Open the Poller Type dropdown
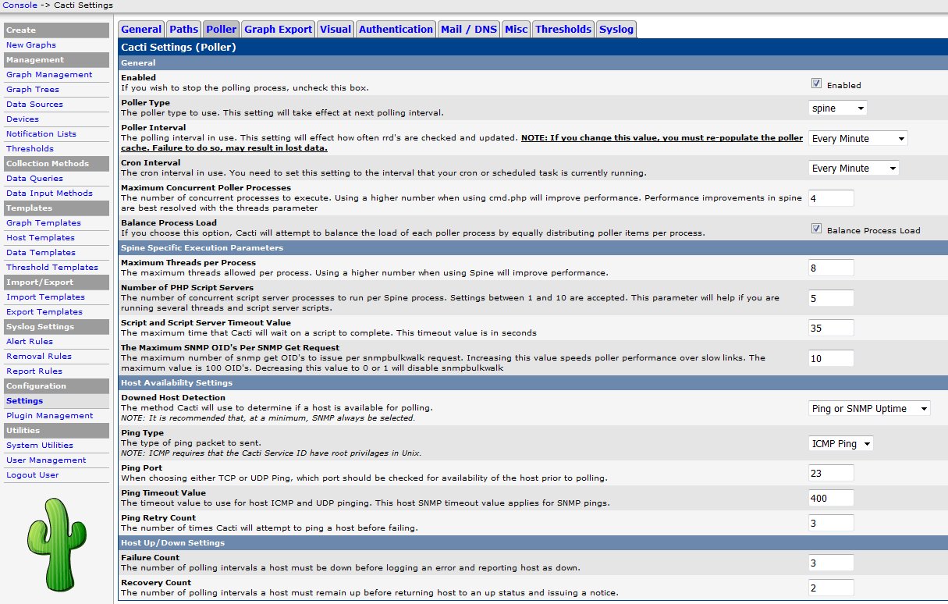 838,108
